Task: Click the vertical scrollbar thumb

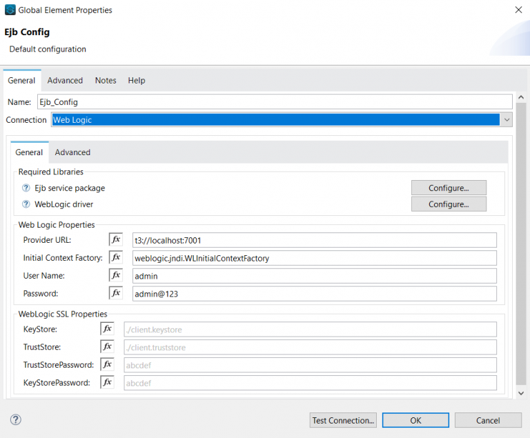Action: tap(521, 243)
